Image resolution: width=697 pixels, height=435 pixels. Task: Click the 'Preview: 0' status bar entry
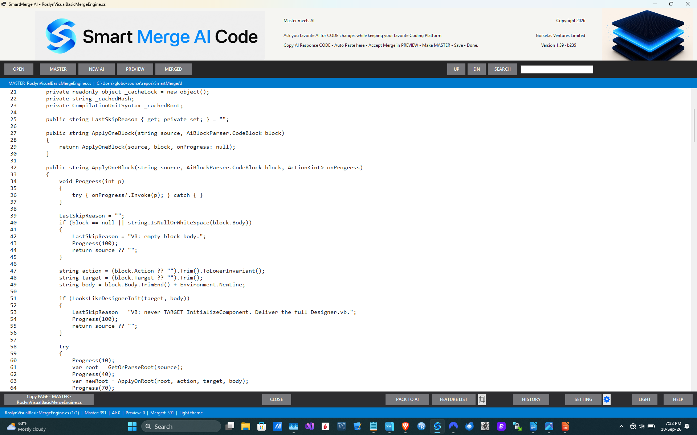pyautogui.click(x=135, y=413)
